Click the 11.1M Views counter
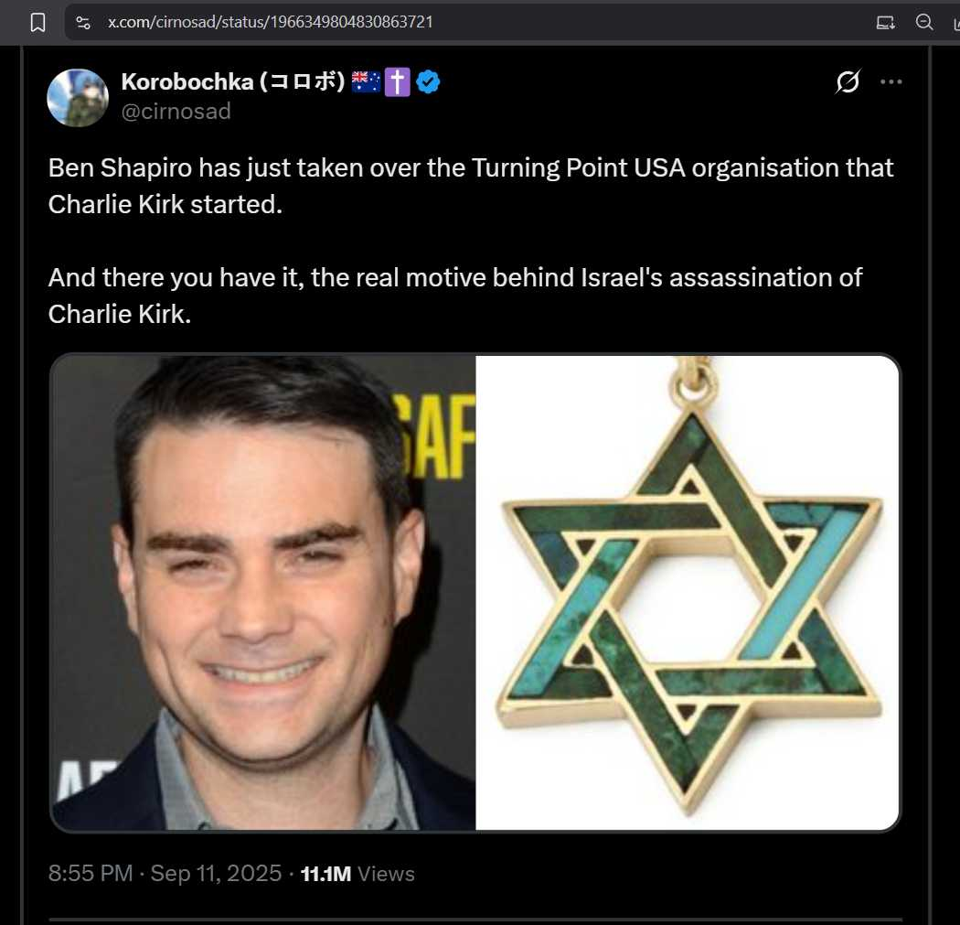This screenshot has width=960, height=925. 357,874
